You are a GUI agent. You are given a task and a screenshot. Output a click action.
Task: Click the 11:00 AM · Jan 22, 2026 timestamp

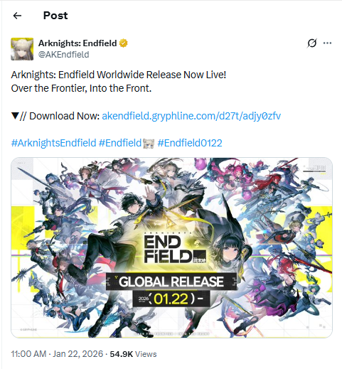(x=57, y=354)
